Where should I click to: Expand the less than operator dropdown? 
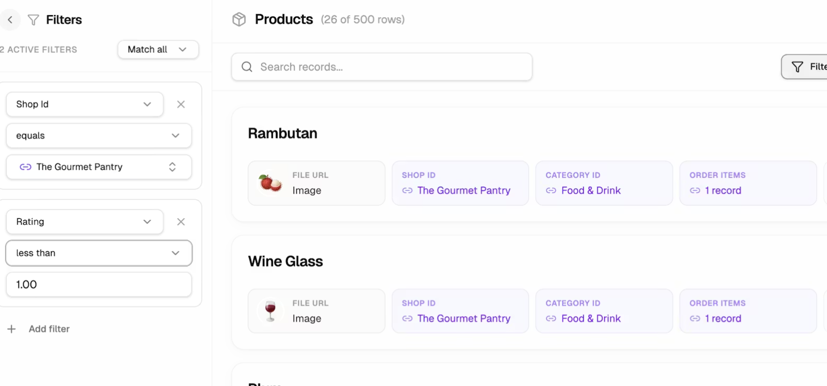click(99, 253)
